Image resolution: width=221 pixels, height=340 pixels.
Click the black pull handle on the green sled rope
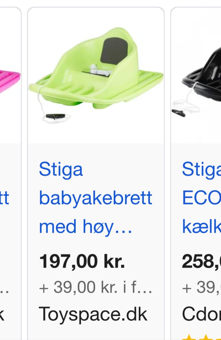tap(55, 116)
